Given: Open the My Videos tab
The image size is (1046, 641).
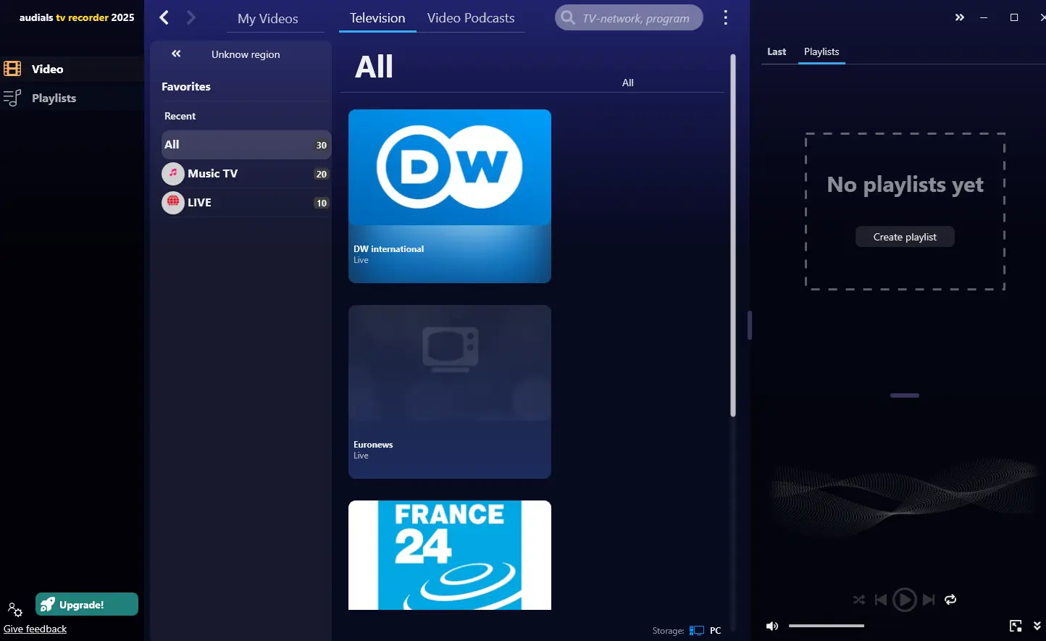Looking at the screenshot, I should pos(267,19).
